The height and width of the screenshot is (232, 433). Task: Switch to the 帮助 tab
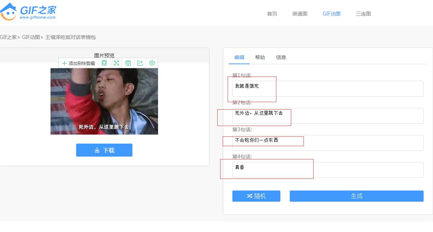point(260,57)
